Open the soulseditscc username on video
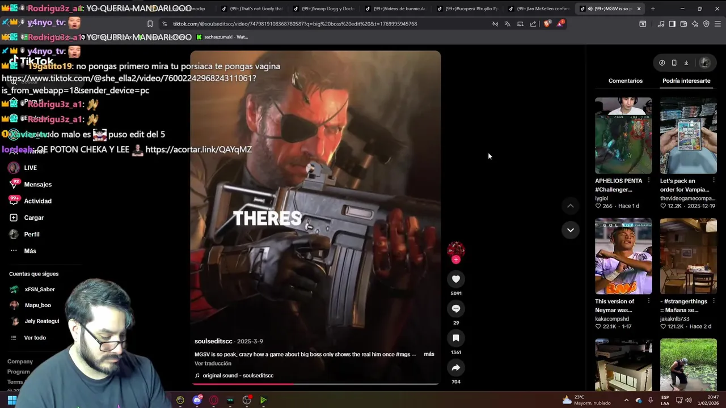 coord(213,341)
